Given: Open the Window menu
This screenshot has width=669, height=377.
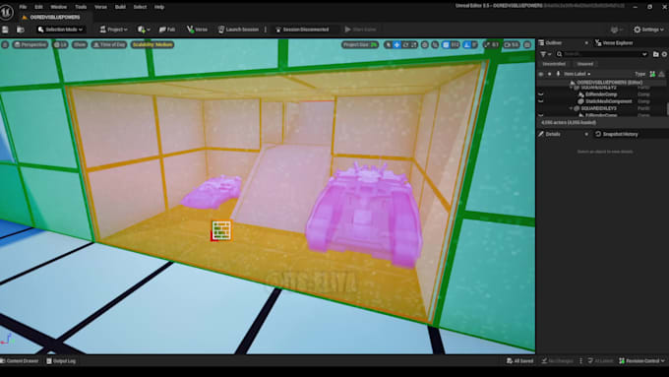Looking at the screenshot, I should (58, 7).
